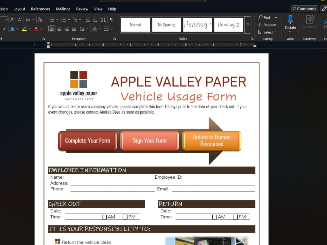
Task: Open the Select dropdown in Editing
Action: click(x=267, y=32)
